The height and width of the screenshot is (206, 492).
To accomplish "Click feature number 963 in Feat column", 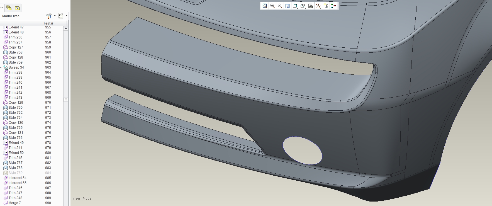I will (48, 67).
